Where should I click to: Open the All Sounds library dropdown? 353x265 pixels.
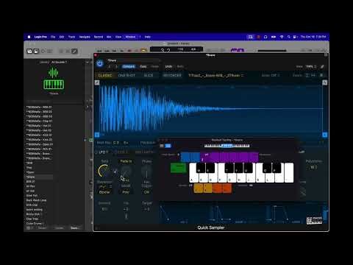coord(60,62)
